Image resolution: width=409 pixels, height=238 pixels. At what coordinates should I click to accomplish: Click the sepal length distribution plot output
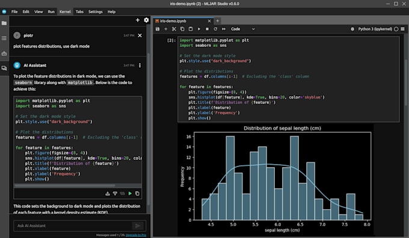[275, 180]
